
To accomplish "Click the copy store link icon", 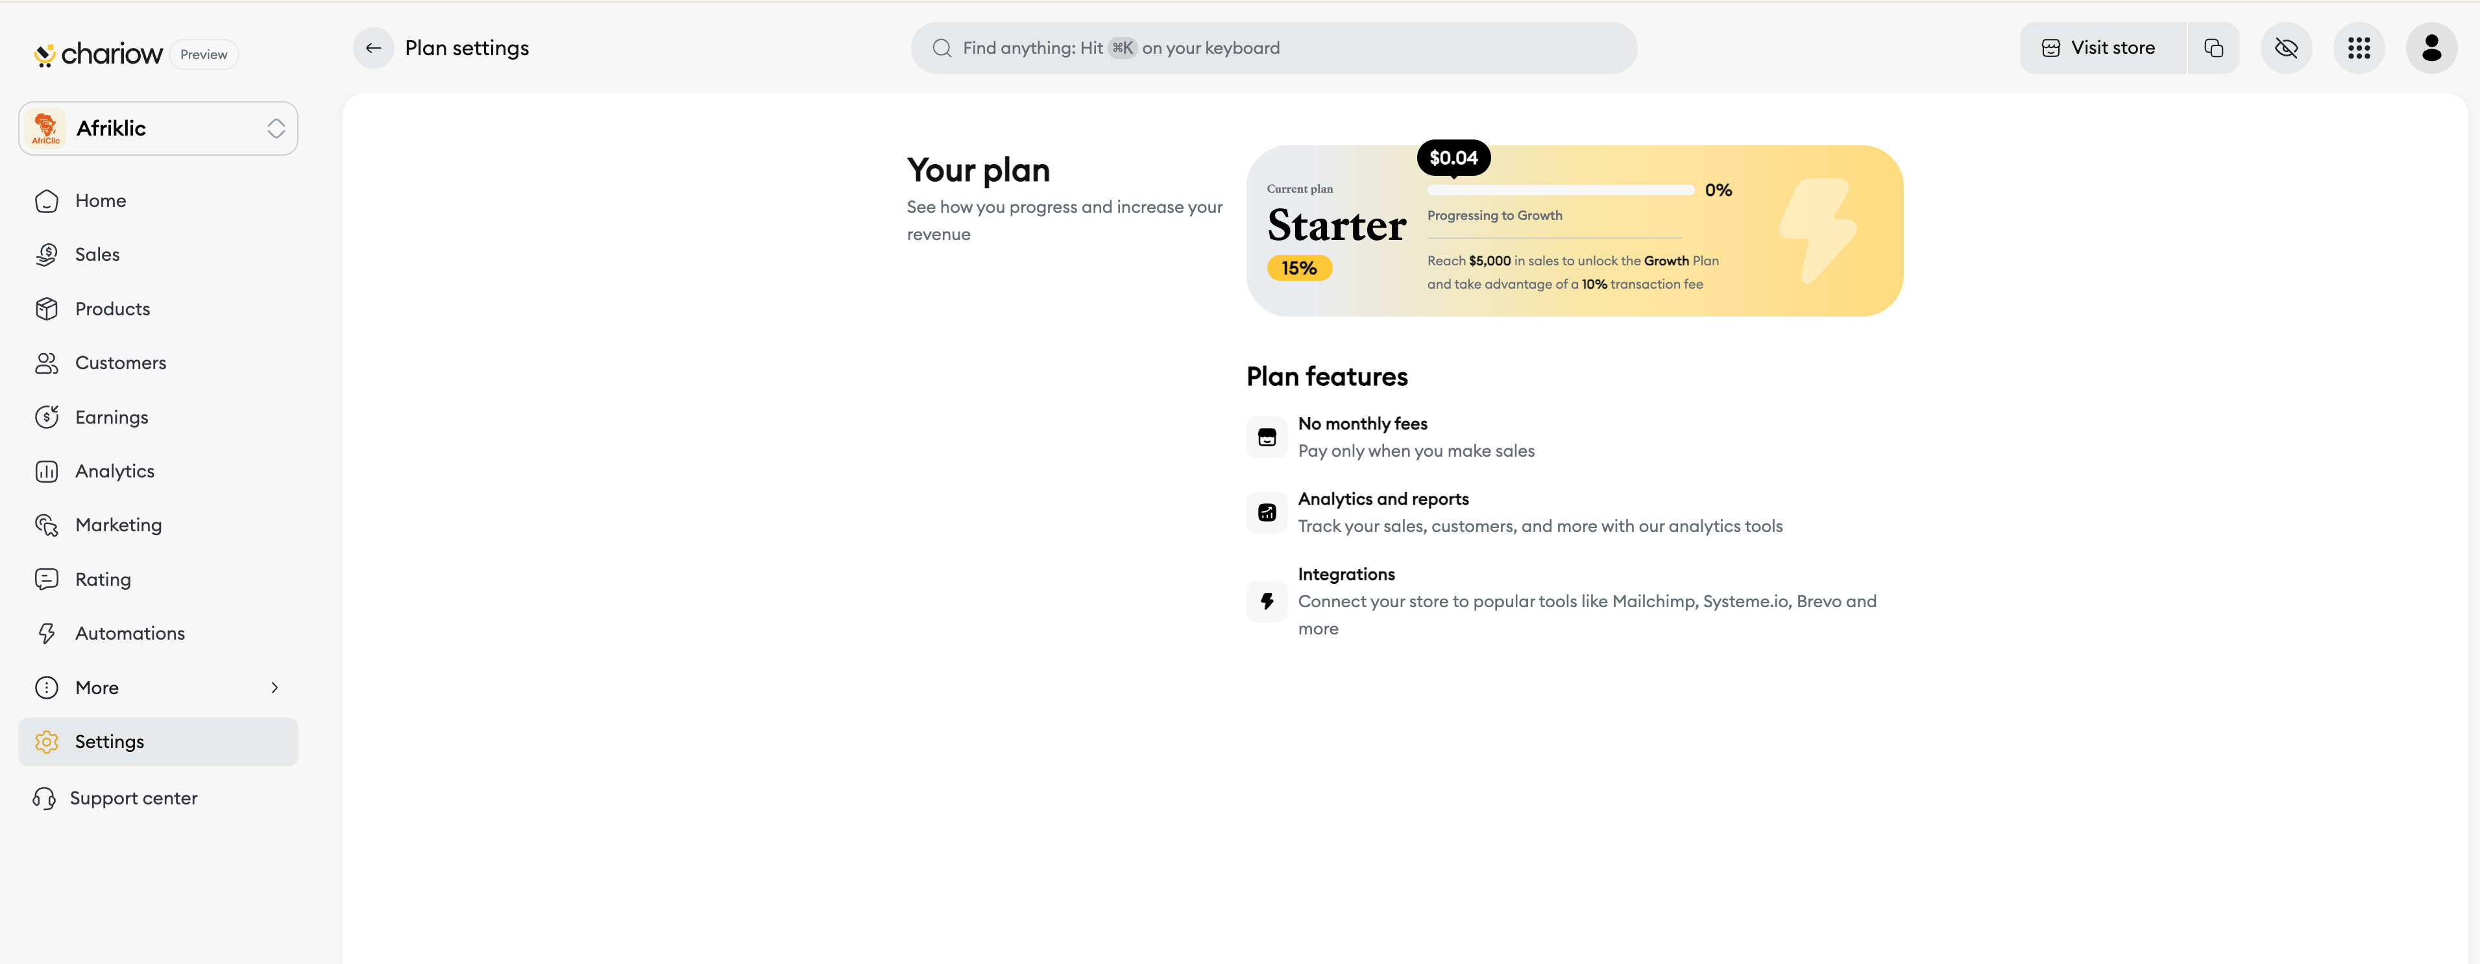I will point(2213,48).
